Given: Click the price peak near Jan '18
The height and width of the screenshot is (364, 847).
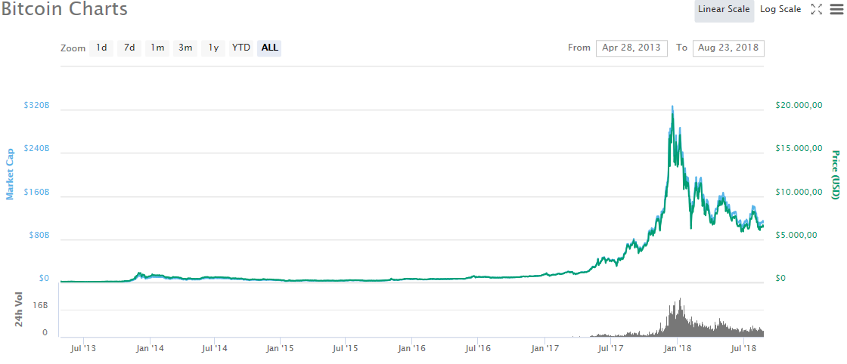Looking at the screenshot, I should 672,108.
